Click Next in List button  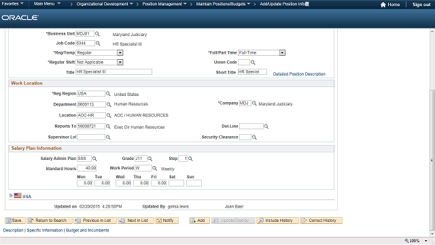pyautogui.click(x=136, y=220)
